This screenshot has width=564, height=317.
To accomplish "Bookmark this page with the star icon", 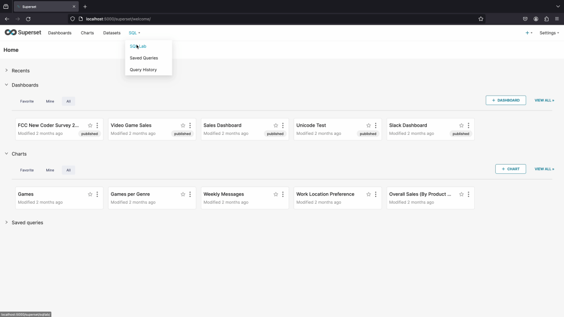I will point(481,19).
